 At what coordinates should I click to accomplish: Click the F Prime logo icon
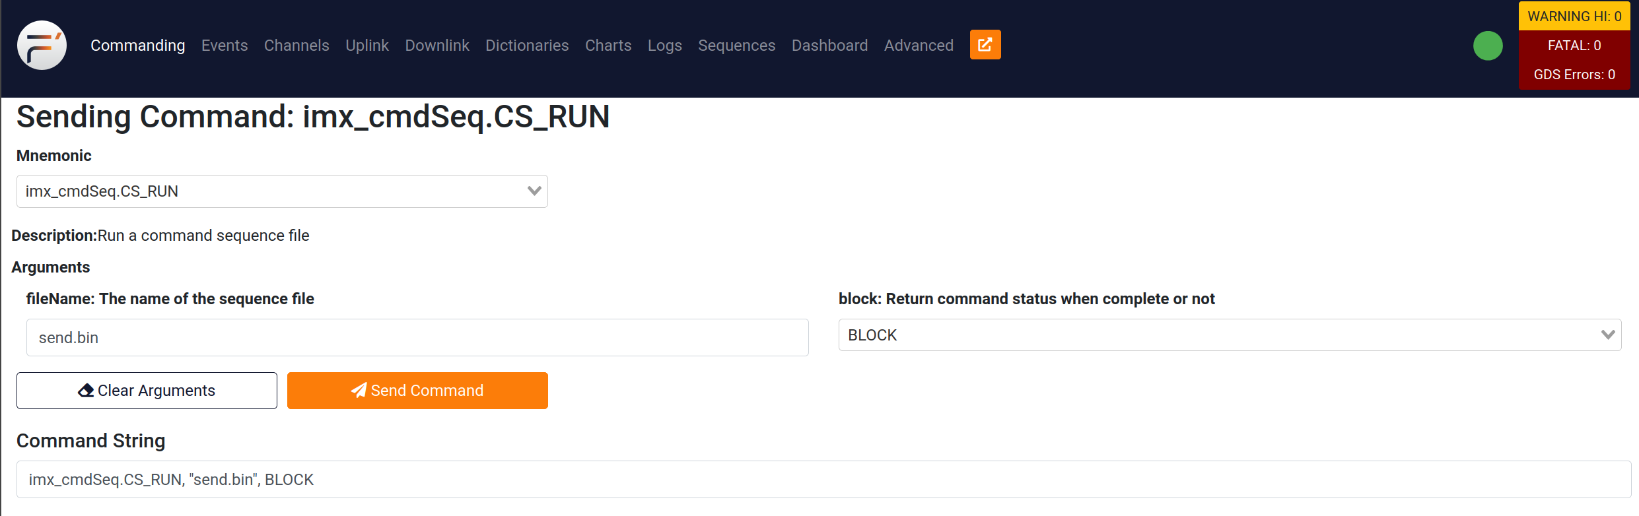tap(42, 45)
